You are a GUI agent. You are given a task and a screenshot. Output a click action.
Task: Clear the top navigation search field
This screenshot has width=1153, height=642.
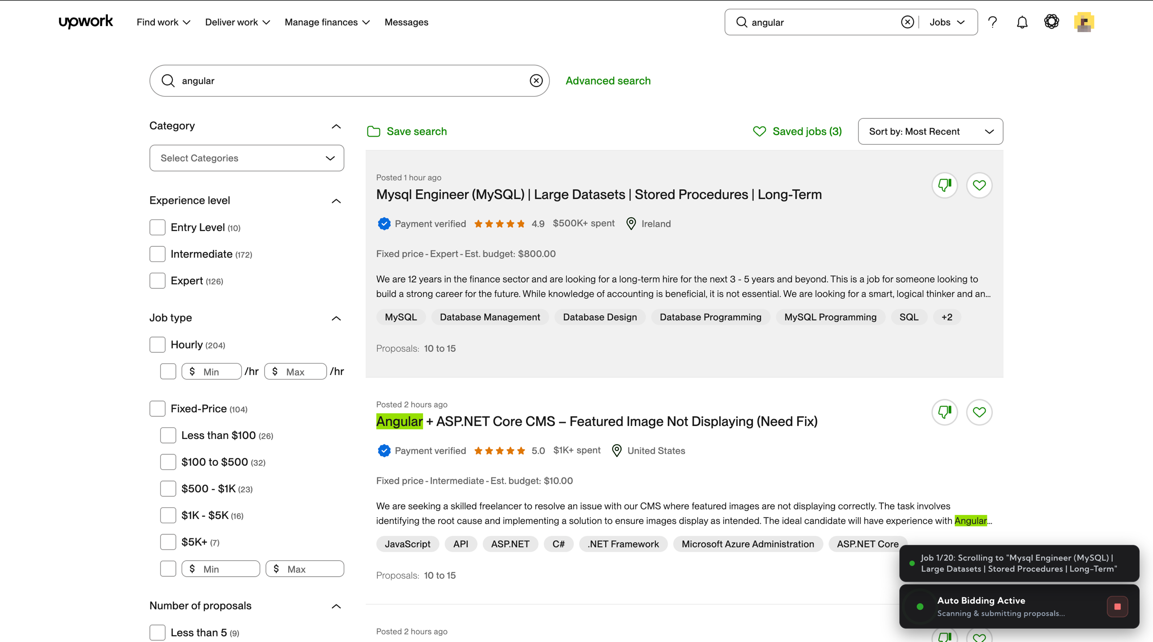coord(907,22)
